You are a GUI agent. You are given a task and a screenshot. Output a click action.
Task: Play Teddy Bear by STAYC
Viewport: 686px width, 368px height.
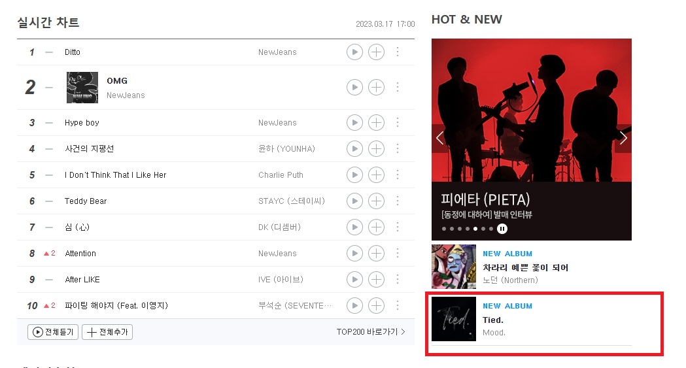[354, 201]
